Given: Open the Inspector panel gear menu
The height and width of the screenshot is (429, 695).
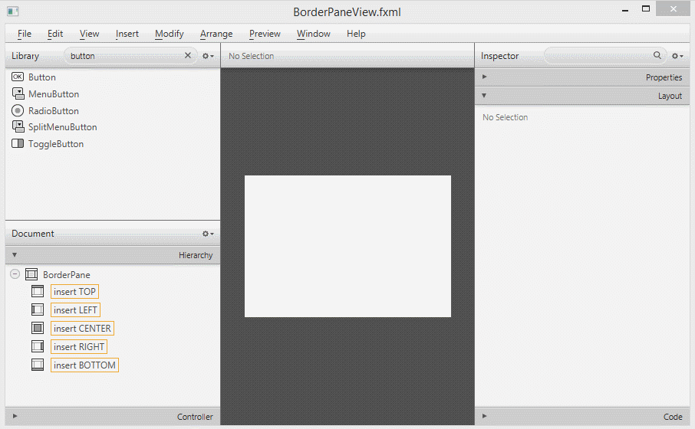Looking at the screenshot, I should click(x=677, y=56).
